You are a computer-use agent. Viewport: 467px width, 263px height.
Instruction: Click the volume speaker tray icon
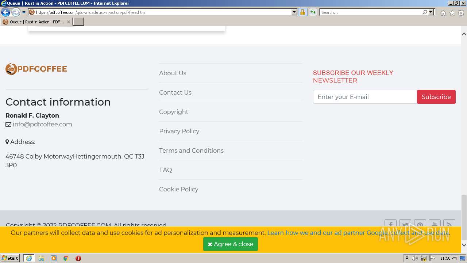[x=415, y=258]
